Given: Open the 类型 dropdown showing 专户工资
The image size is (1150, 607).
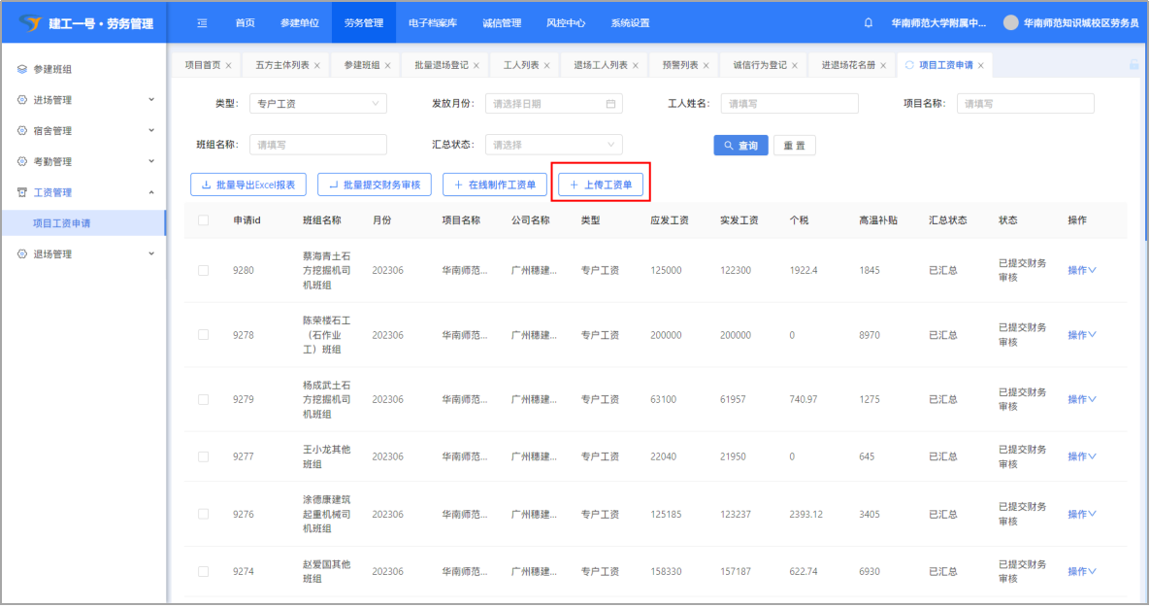Looking at the screenshot, I should [x=317, y=104].
